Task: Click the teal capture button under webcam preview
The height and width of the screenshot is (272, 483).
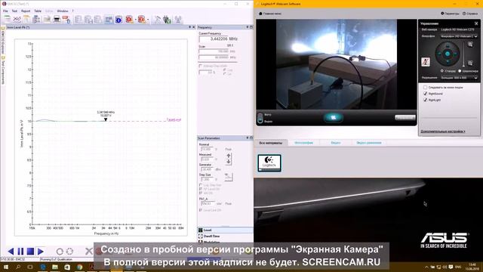Action: point(333,118)
